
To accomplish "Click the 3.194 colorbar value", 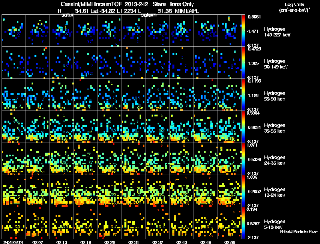I will coord(252,209).
